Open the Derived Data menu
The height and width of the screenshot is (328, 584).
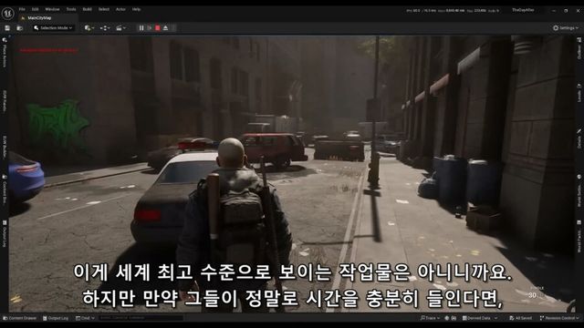tap(480, 318)
